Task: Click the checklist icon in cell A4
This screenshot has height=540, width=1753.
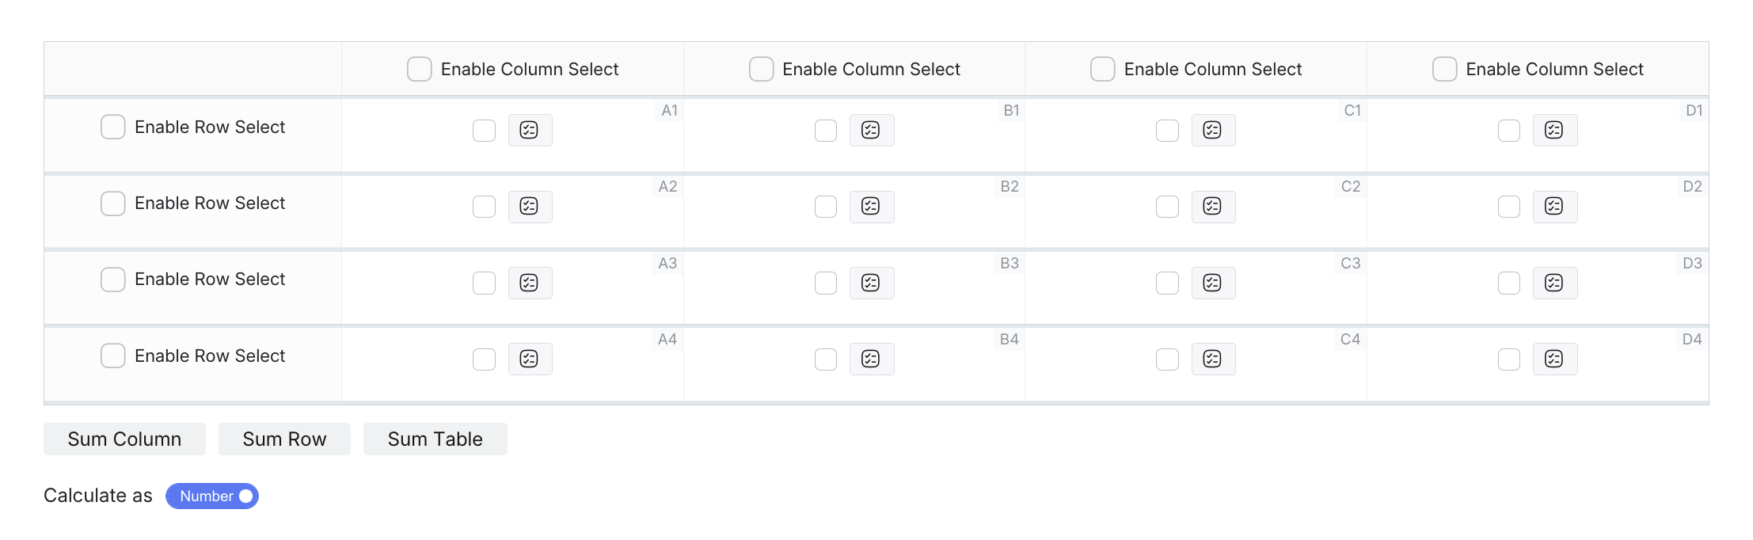Action: 530,359
